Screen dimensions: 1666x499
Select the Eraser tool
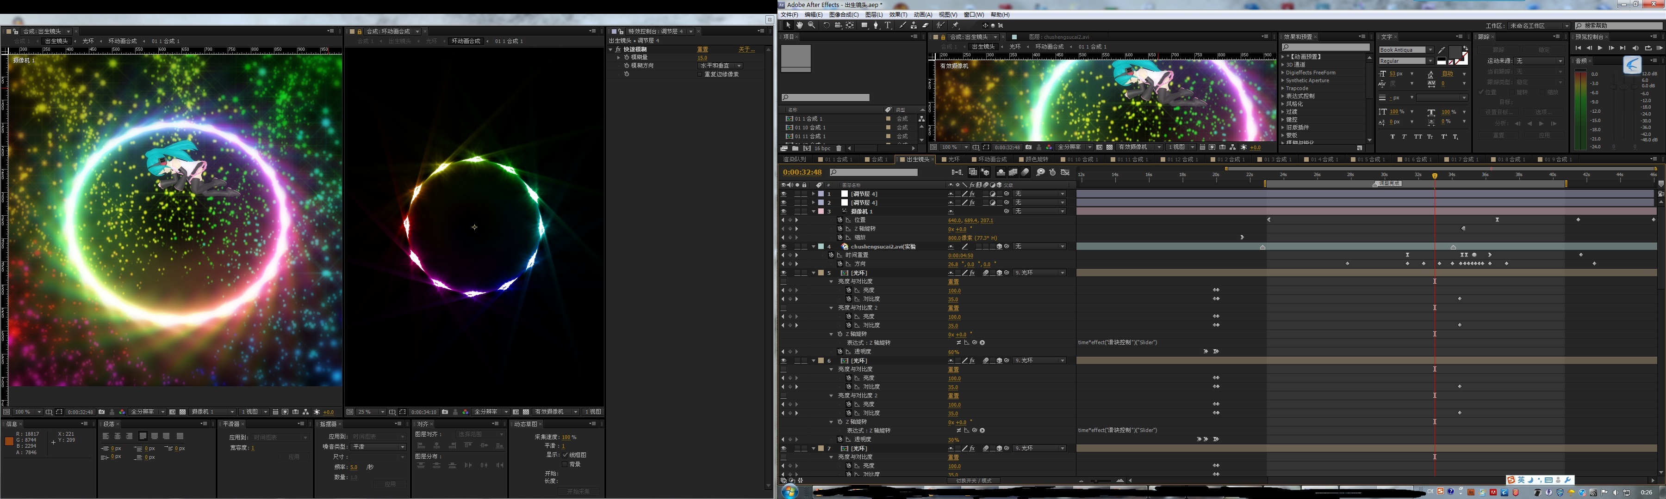coord(926,25)
